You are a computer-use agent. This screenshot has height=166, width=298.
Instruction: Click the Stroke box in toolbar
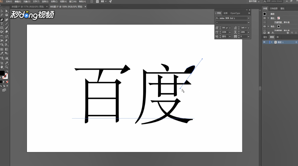pos(5,76)
